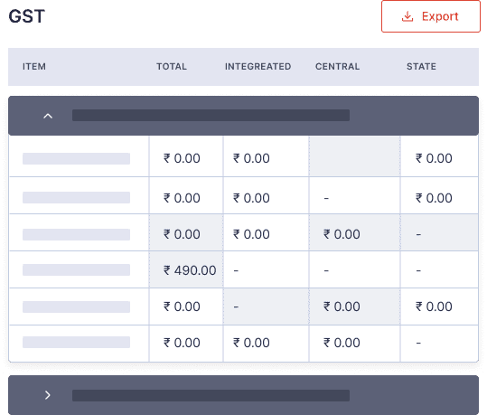Click Central ₹ 0.00 in third row
The image size is (487, 415).
tap(342, 234)
